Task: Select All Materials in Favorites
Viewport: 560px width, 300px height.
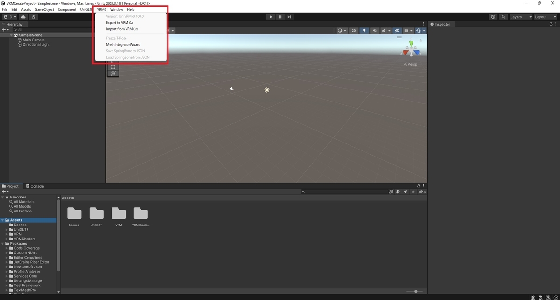Action: (x=24, y=202)
